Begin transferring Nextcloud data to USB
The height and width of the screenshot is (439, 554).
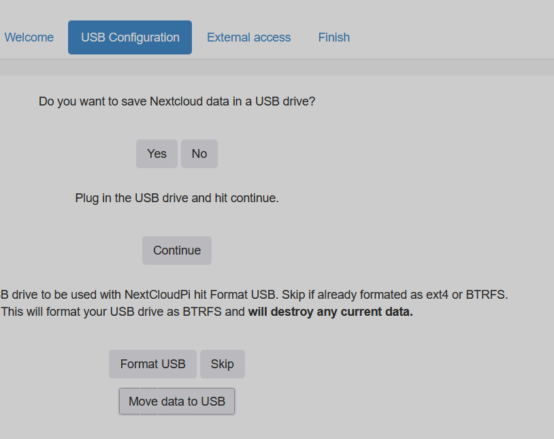(x=176, y=401)
